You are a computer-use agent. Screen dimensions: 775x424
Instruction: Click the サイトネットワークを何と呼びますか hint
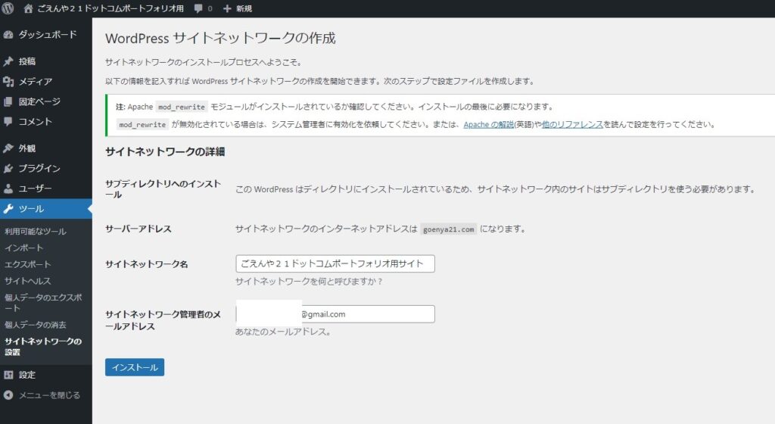pos(309,281)
